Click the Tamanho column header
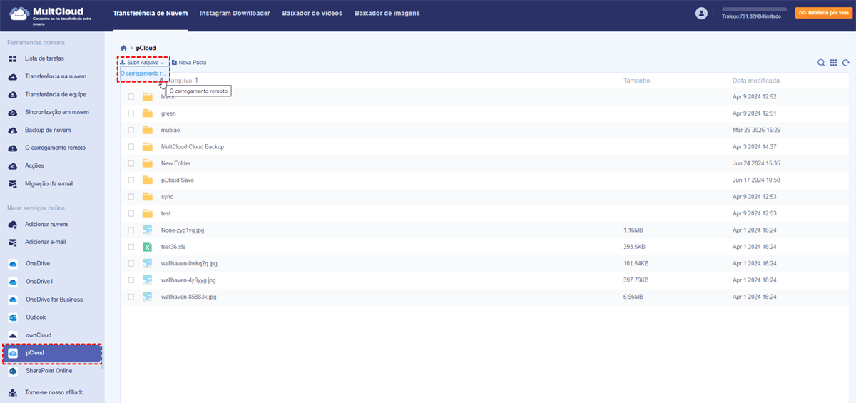 click(636, 81)
